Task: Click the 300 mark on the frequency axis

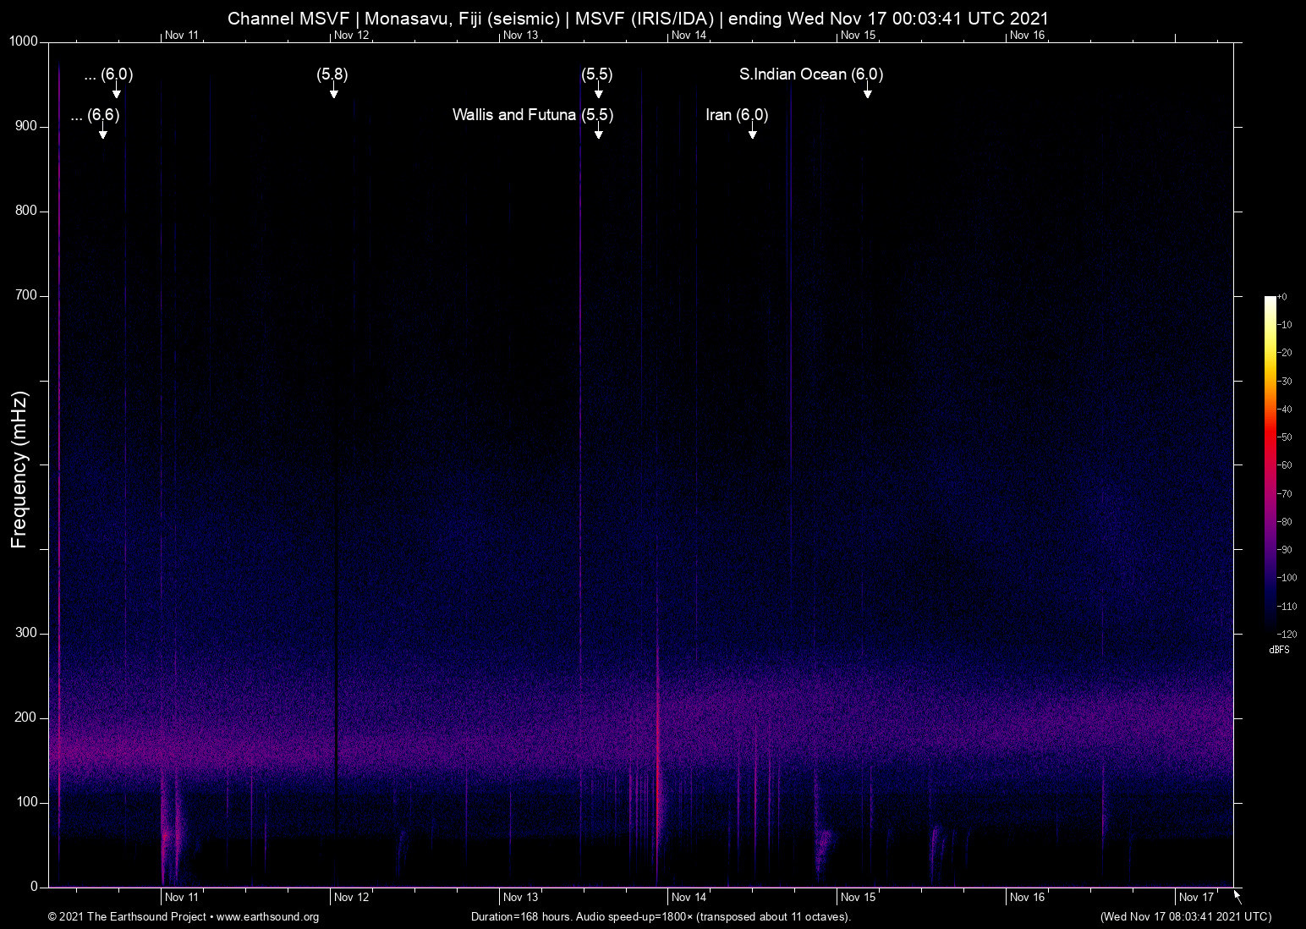Action: coord(26,632)
